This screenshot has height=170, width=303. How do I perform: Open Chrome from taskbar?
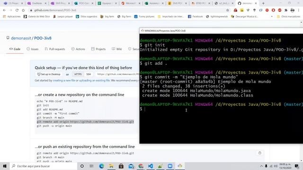coord(141,166)
